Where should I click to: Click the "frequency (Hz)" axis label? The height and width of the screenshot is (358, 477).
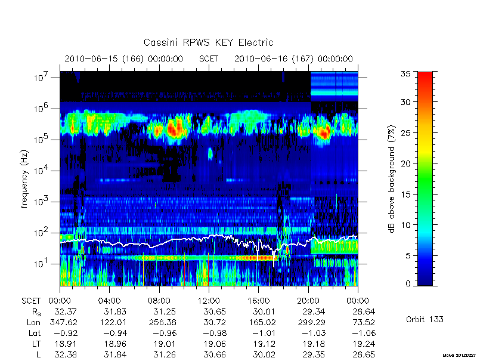click(24, 180)
